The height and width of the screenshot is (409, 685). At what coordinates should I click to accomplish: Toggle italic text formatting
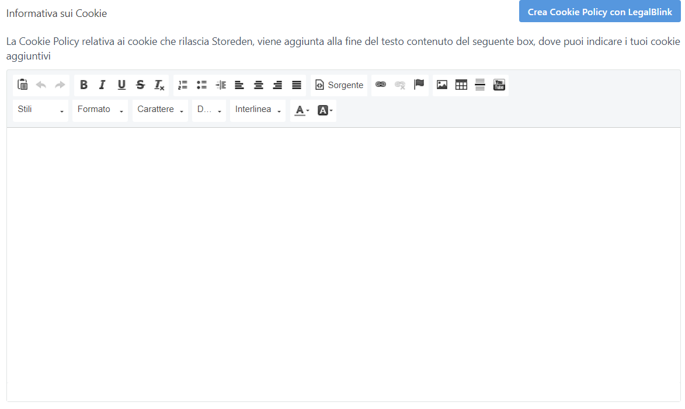coord(102,85)
